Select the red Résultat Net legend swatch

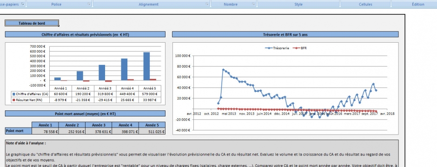(13, 100)
